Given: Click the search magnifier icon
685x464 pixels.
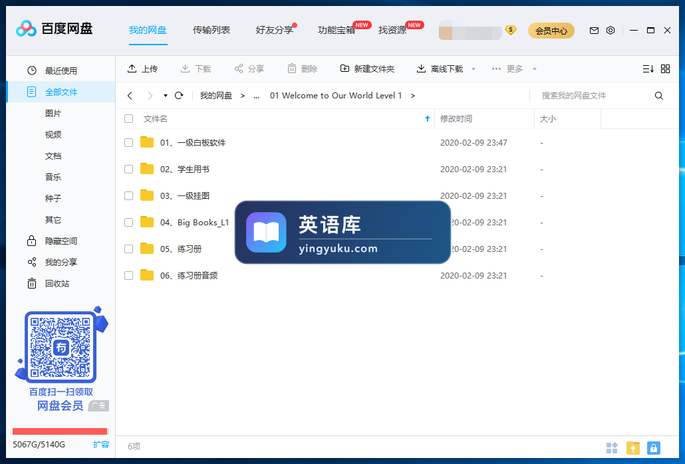Looking at the screenshot, I should [x=659, y=96].
